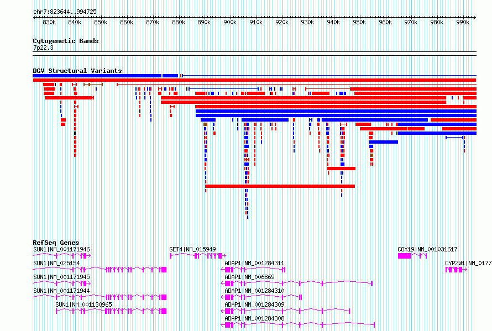Select the topmost thick blue variant bar at left
This screenshot has width=492, height=331.
[x=97, y=76]
